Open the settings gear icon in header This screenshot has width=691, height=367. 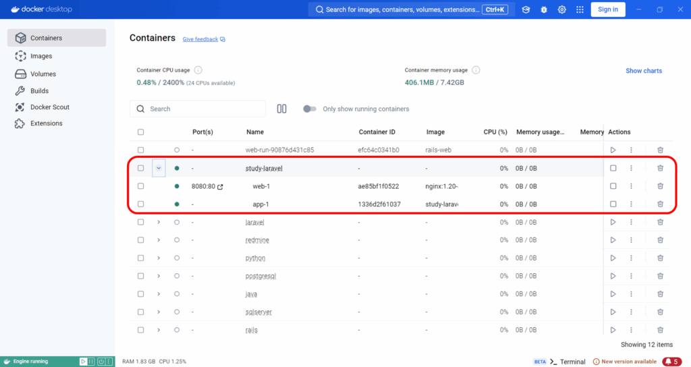coord(561,9)
